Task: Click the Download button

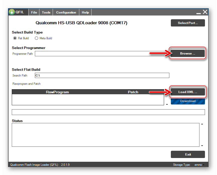Action: [188, 101]
